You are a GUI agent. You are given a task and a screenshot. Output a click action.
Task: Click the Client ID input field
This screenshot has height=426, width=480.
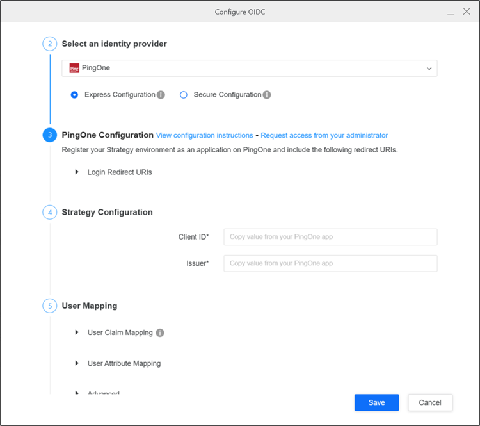[x=330, y=237]
